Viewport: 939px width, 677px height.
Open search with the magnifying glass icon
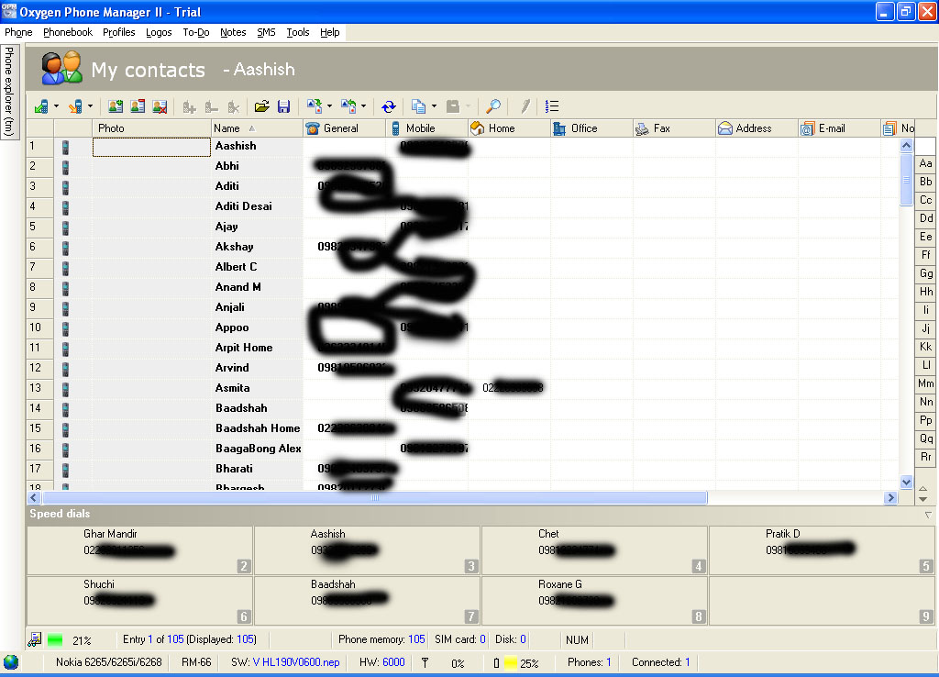pyautogui.click(x=492, y=106)
